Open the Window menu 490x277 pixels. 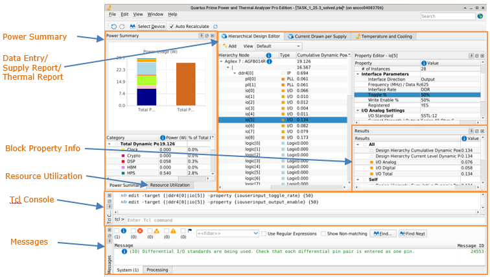(155, 14)
